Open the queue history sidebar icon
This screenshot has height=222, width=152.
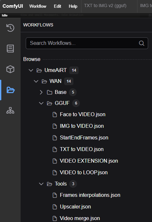(x=10, y=28)
